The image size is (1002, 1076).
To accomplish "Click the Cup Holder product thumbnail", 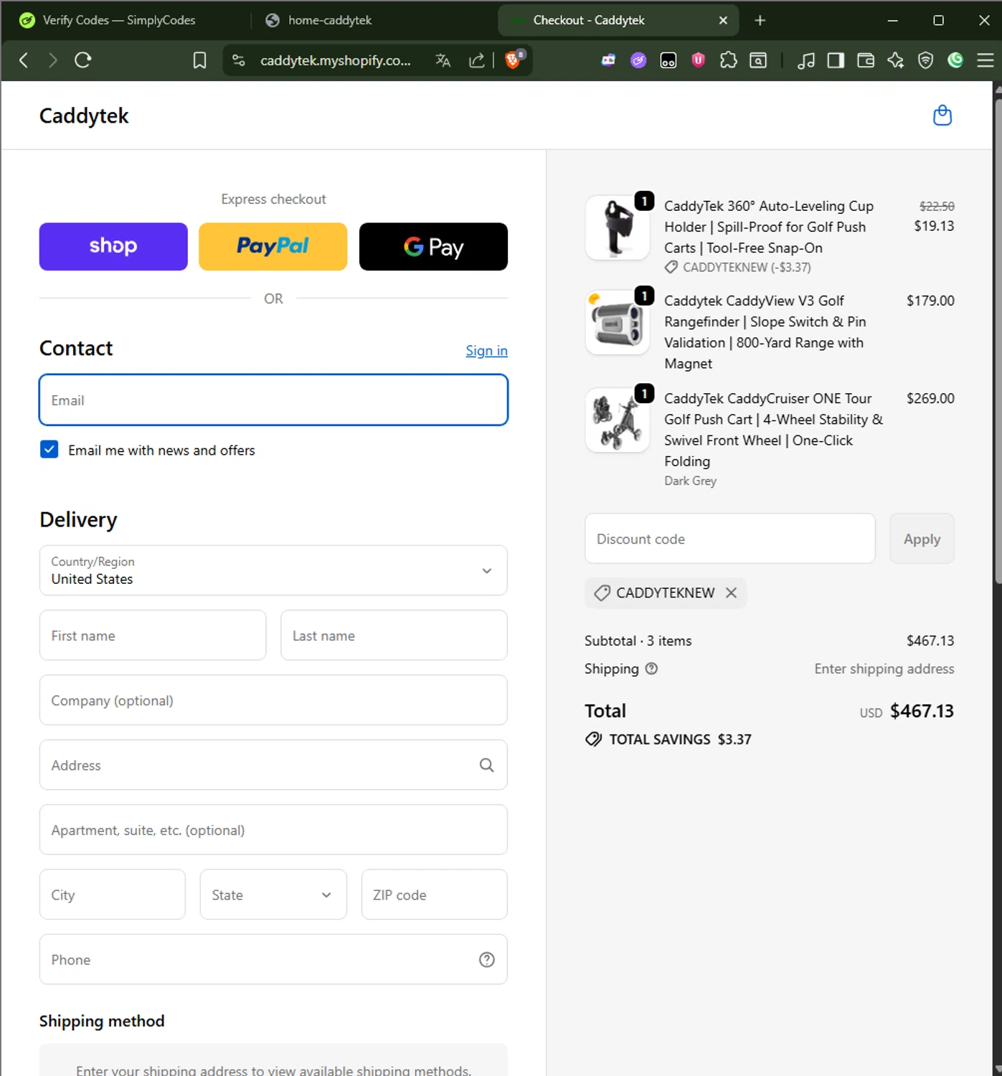I will [618, 227].
